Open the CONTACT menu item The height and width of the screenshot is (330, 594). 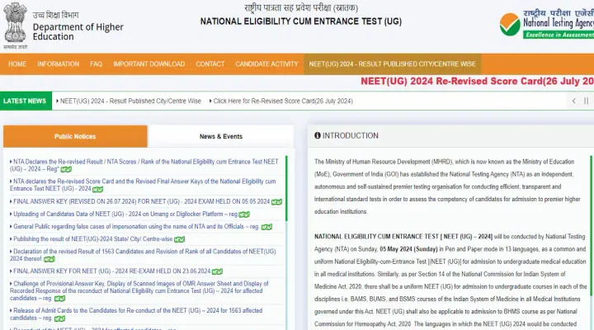click(210, 64)
